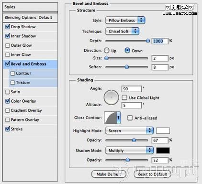Enable the Anti-aliased checkbox

coord(130,118)
